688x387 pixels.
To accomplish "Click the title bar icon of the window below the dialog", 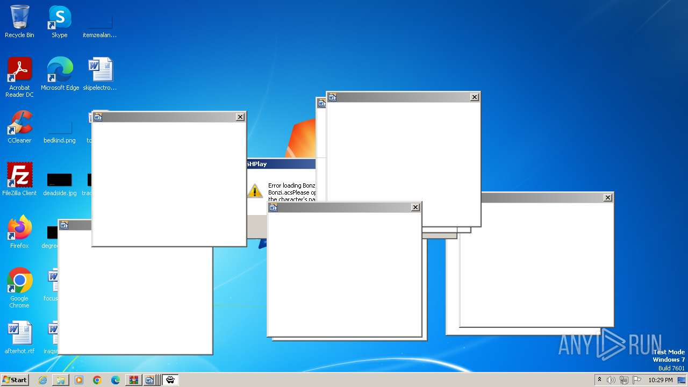I will [x=273, y=207].
